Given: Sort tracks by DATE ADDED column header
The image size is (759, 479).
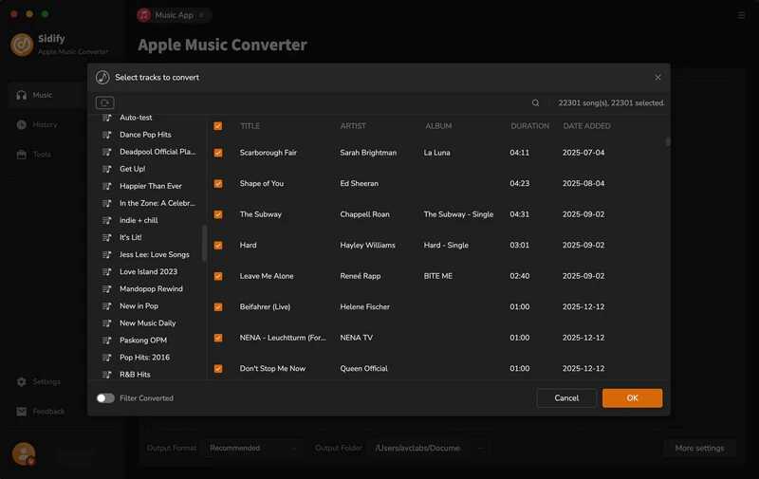Looking at the screenshot, I should coord(586,126).
